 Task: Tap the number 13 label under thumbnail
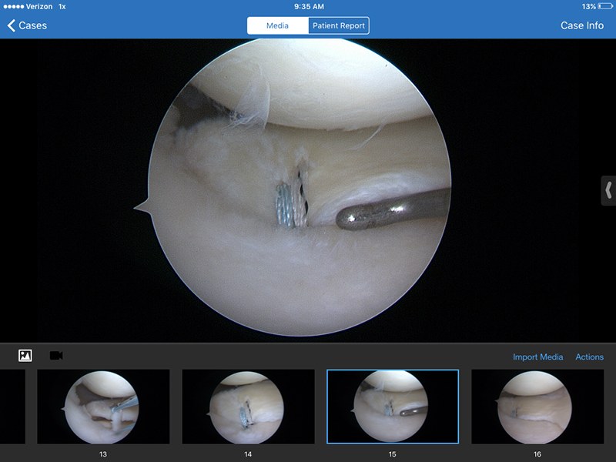(x=103, y=454)
